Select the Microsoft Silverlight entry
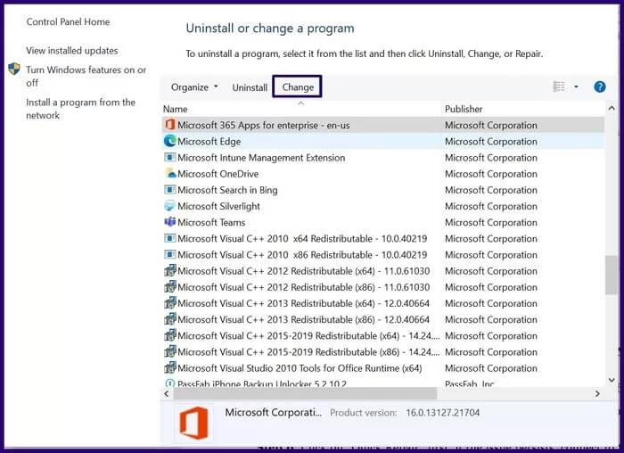Viewport: 624px width, 453px height. (x=218, y=206)
